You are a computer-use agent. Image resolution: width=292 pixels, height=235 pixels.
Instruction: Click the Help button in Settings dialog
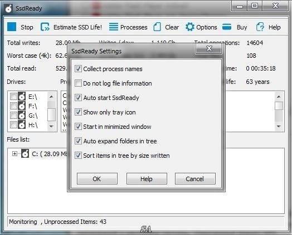point(147,178)
